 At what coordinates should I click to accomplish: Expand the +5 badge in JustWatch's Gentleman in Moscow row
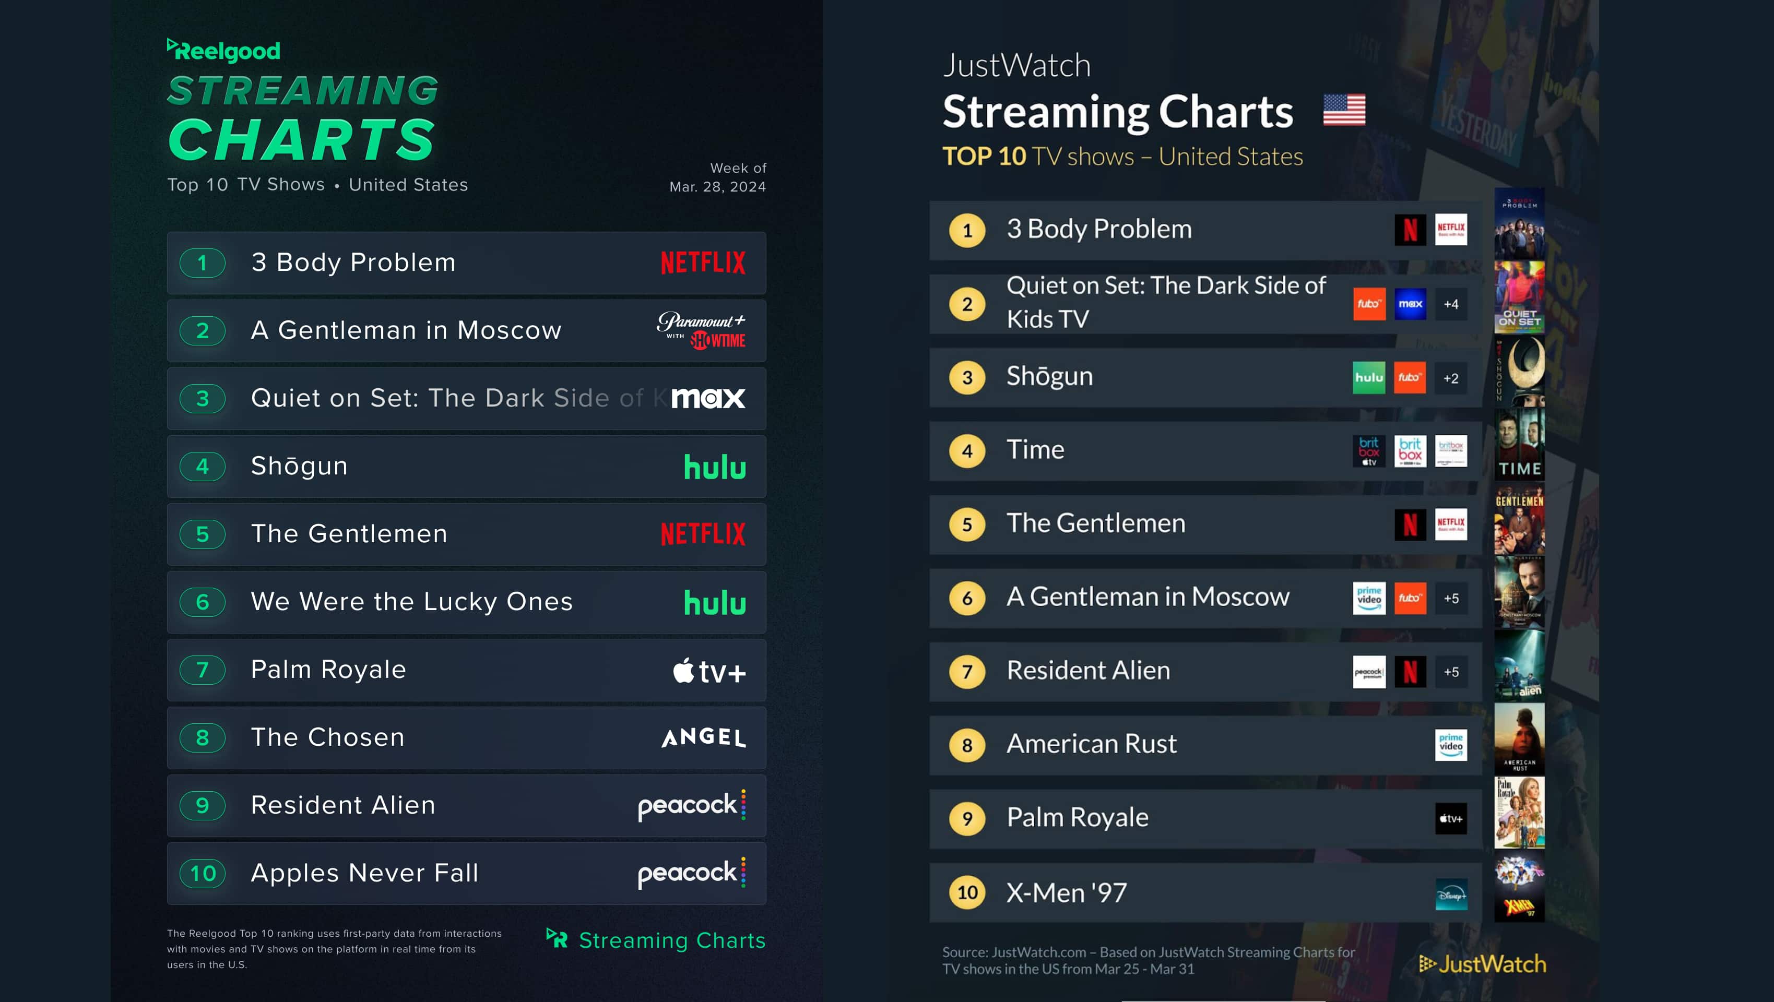[1450, 598]
